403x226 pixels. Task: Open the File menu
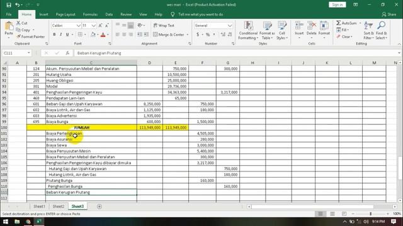(9, 14)
